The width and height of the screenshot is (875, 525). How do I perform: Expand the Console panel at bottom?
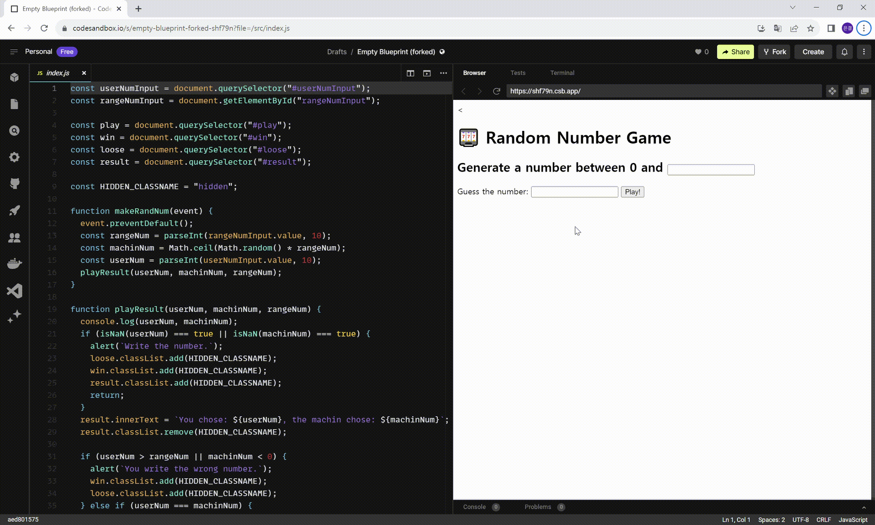pos(474,507)
